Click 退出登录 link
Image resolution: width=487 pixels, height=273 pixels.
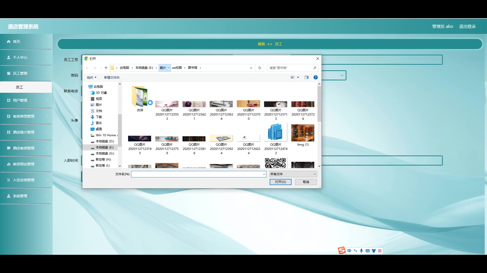[467, 26]
